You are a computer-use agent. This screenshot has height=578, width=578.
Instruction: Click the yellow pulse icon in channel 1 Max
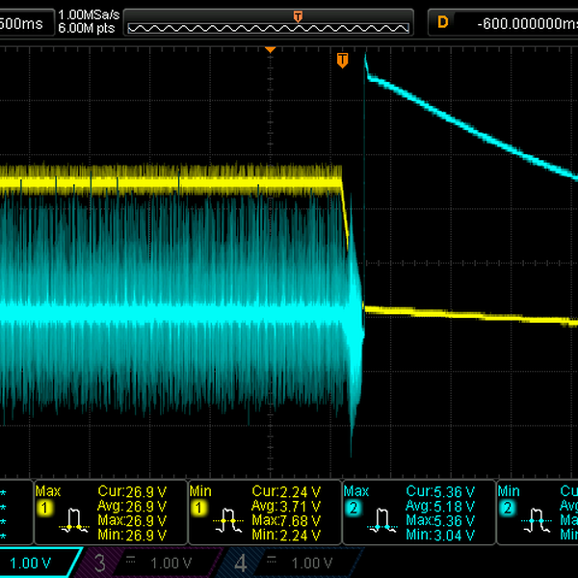coord(74,521)
